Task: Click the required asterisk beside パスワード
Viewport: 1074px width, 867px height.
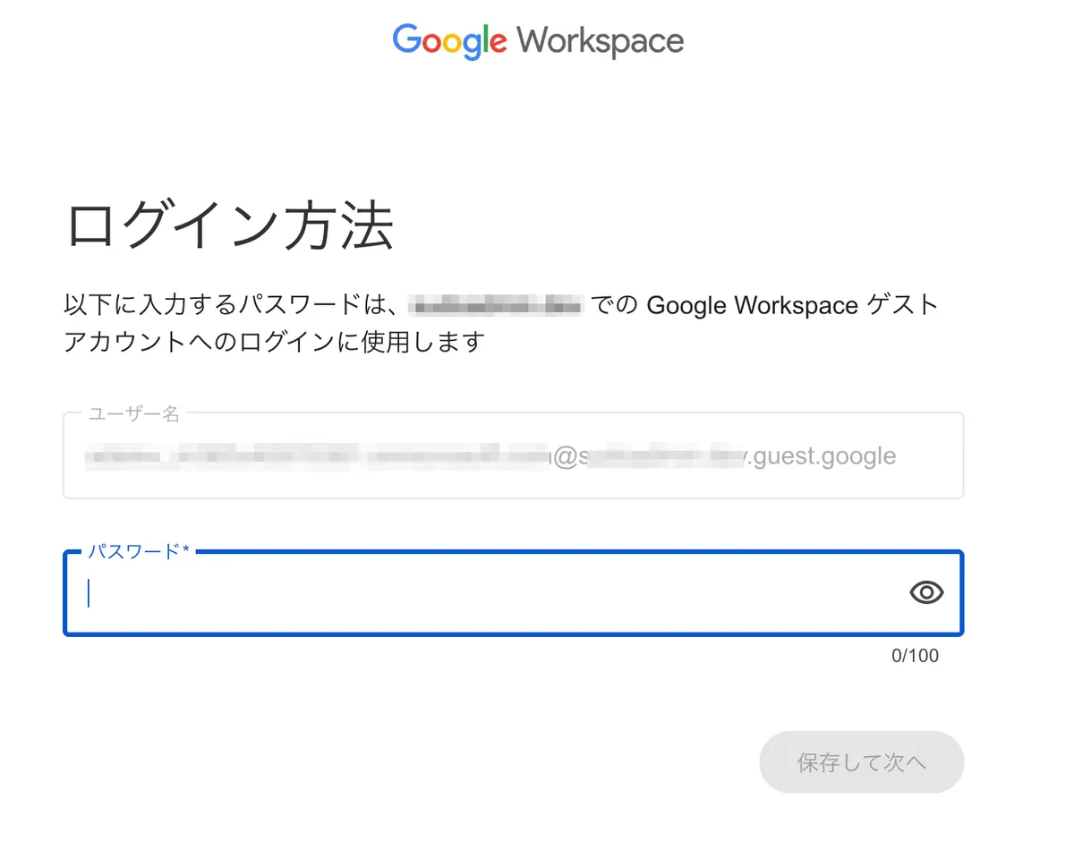Action: click(x=186, y=551)
